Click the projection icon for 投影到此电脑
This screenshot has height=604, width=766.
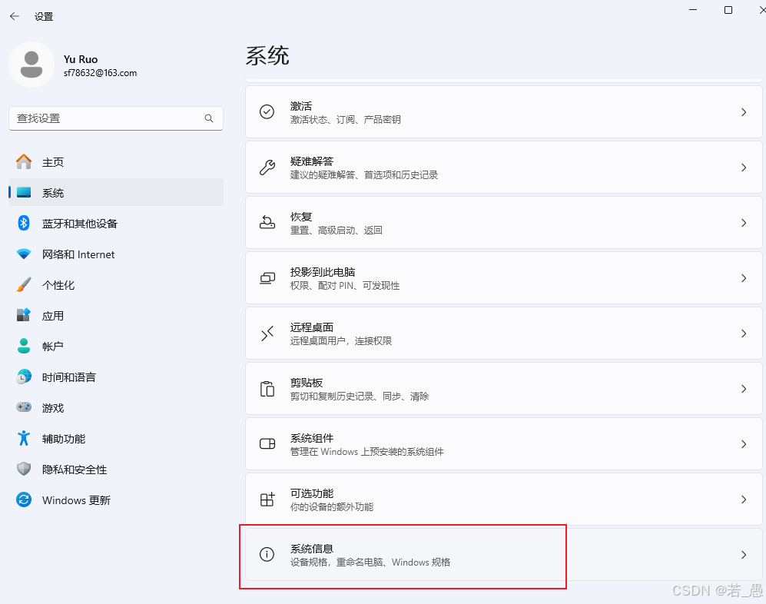[x=267, y=278]
